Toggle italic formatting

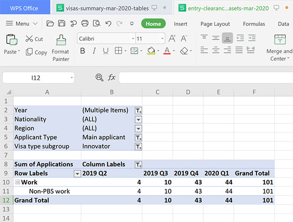tap(94, 51)
